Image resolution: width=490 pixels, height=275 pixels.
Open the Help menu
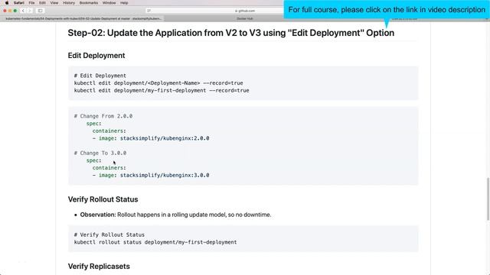point(124,3)
